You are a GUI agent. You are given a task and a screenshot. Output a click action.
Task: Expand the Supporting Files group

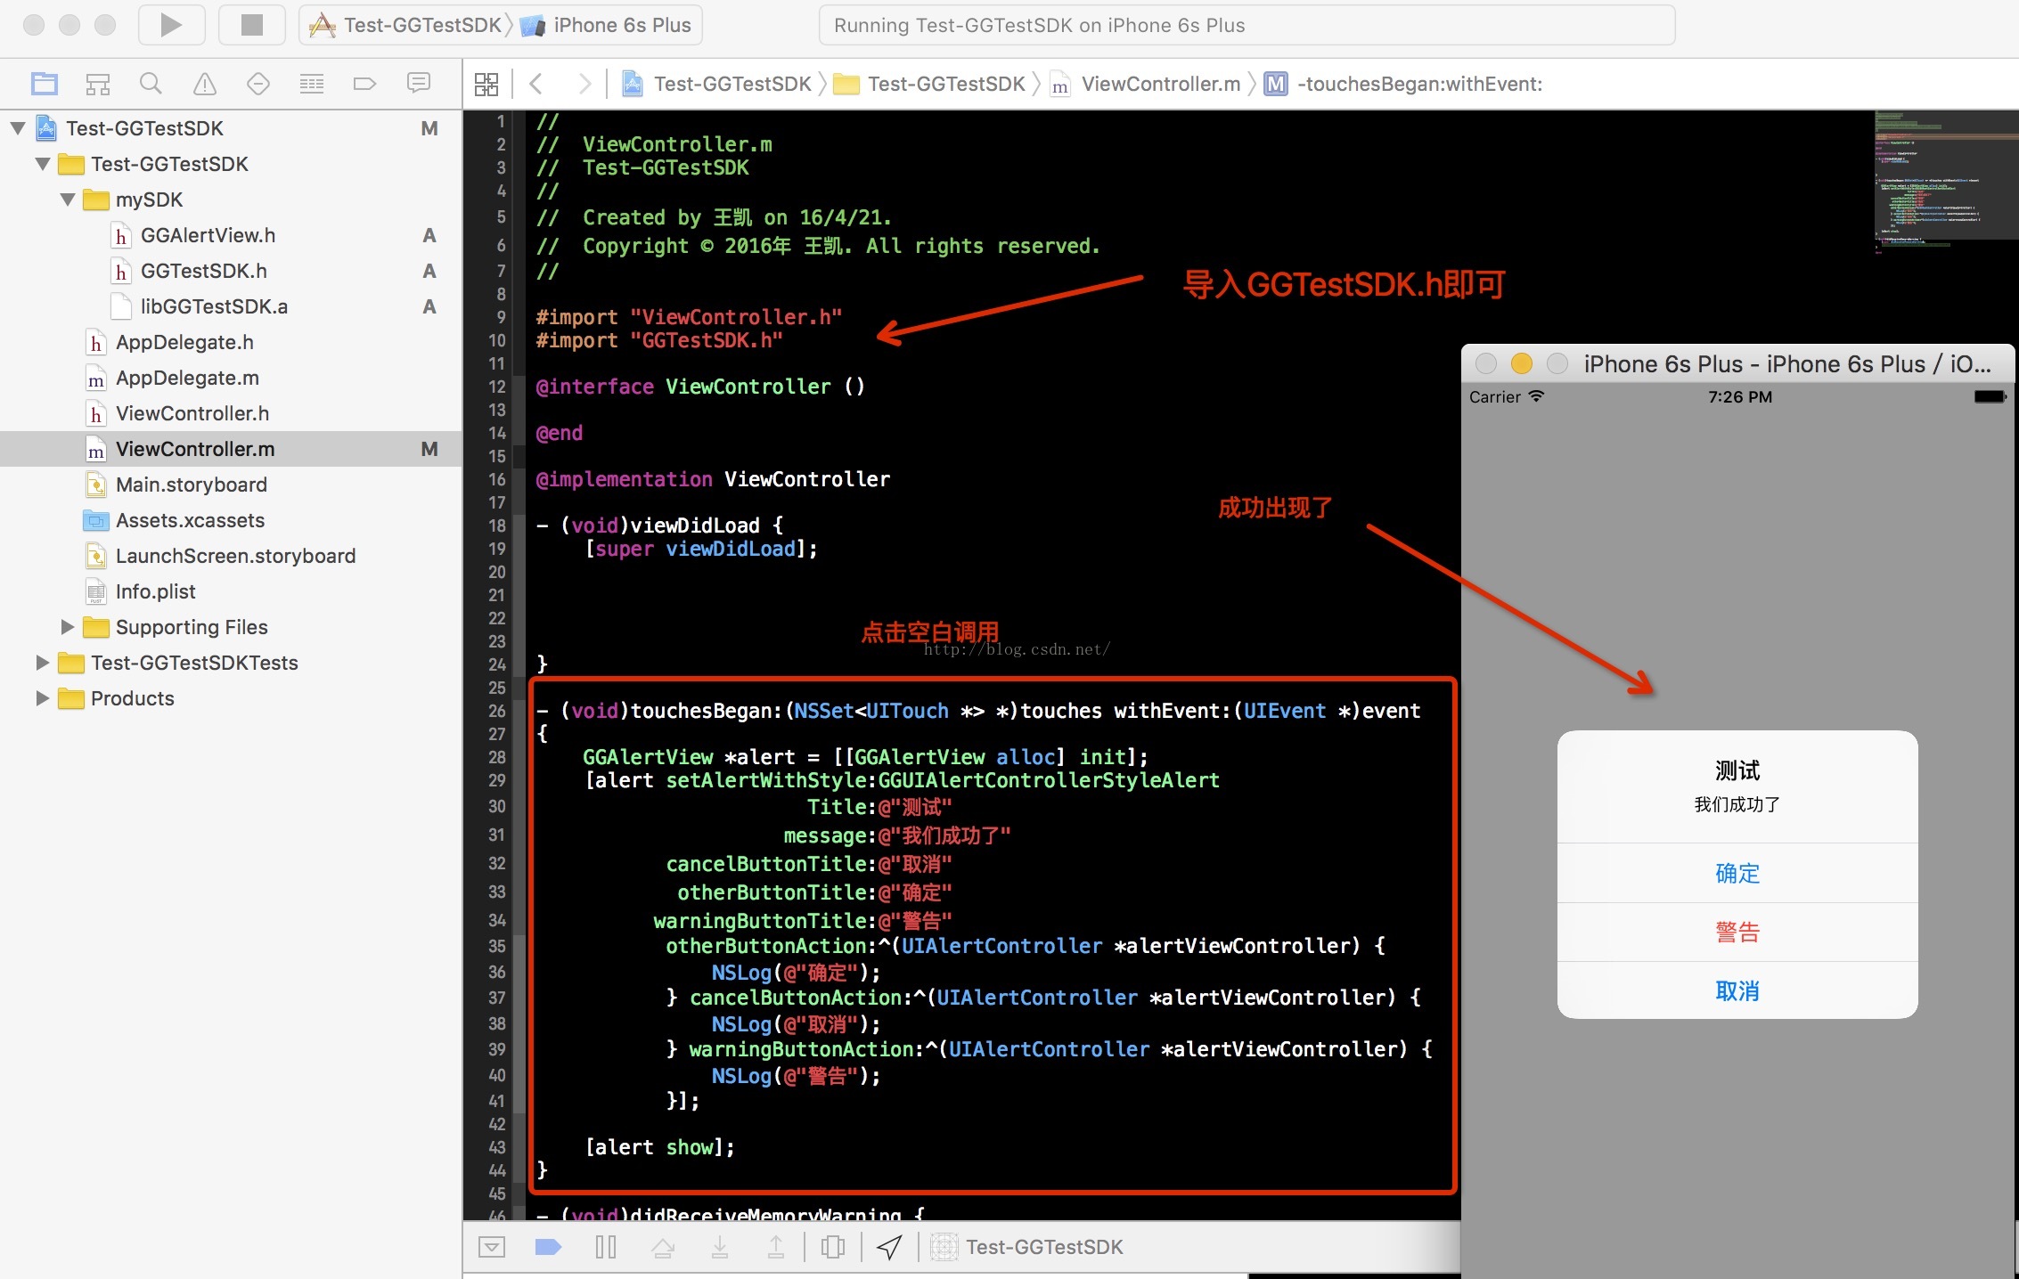(x=68, y=627)
